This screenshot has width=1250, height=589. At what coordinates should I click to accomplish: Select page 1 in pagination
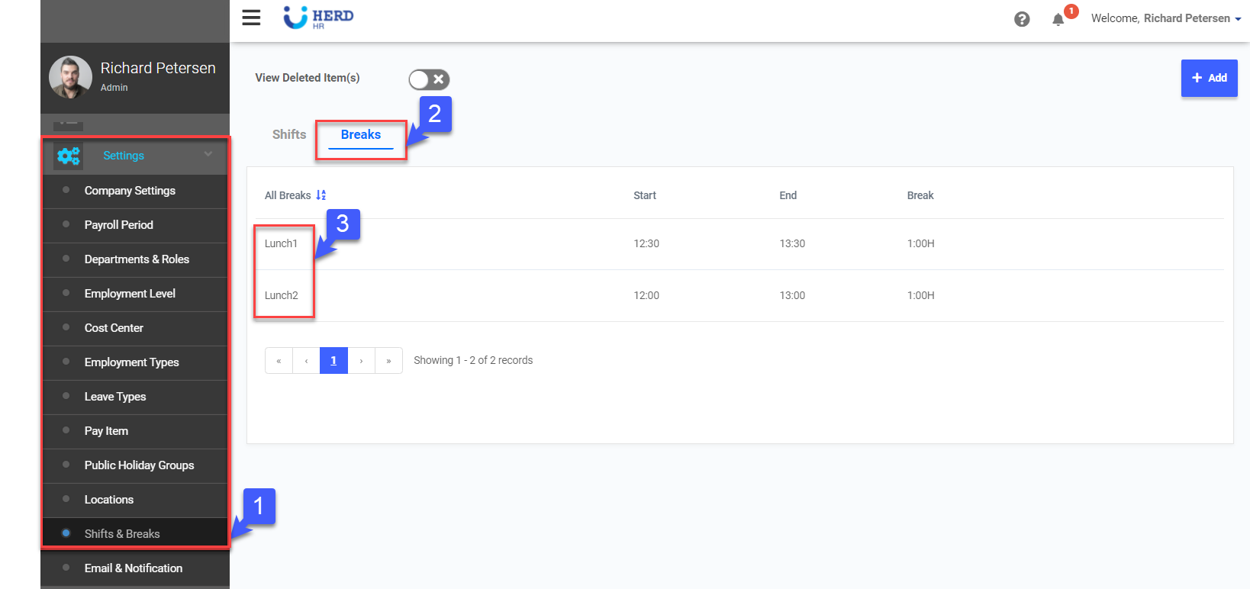coord(333,361)
